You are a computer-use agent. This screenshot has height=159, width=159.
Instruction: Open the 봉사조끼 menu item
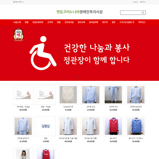coord(81,22)
